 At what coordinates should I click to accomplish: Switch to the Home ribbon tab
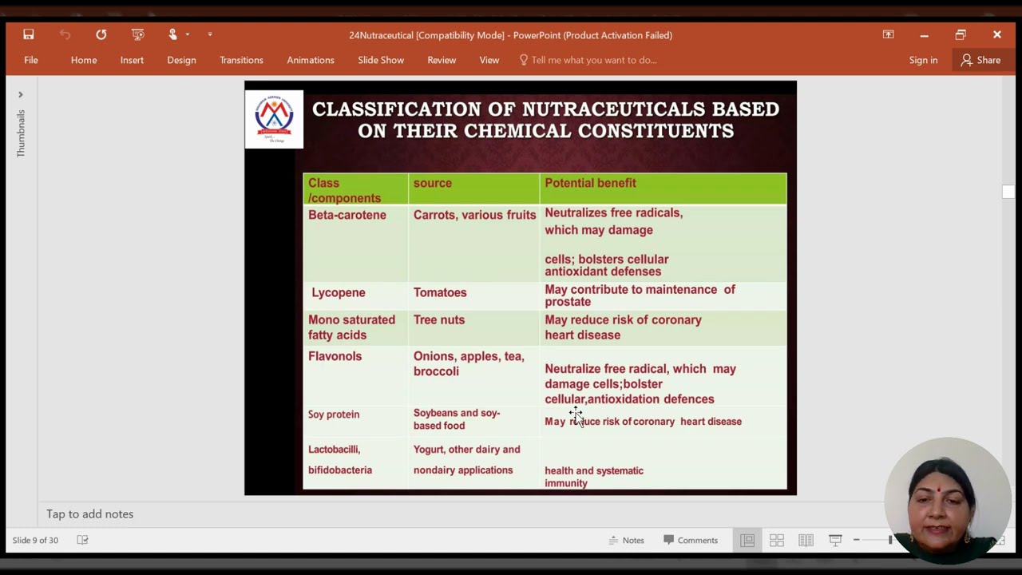[x=84, y=60]
